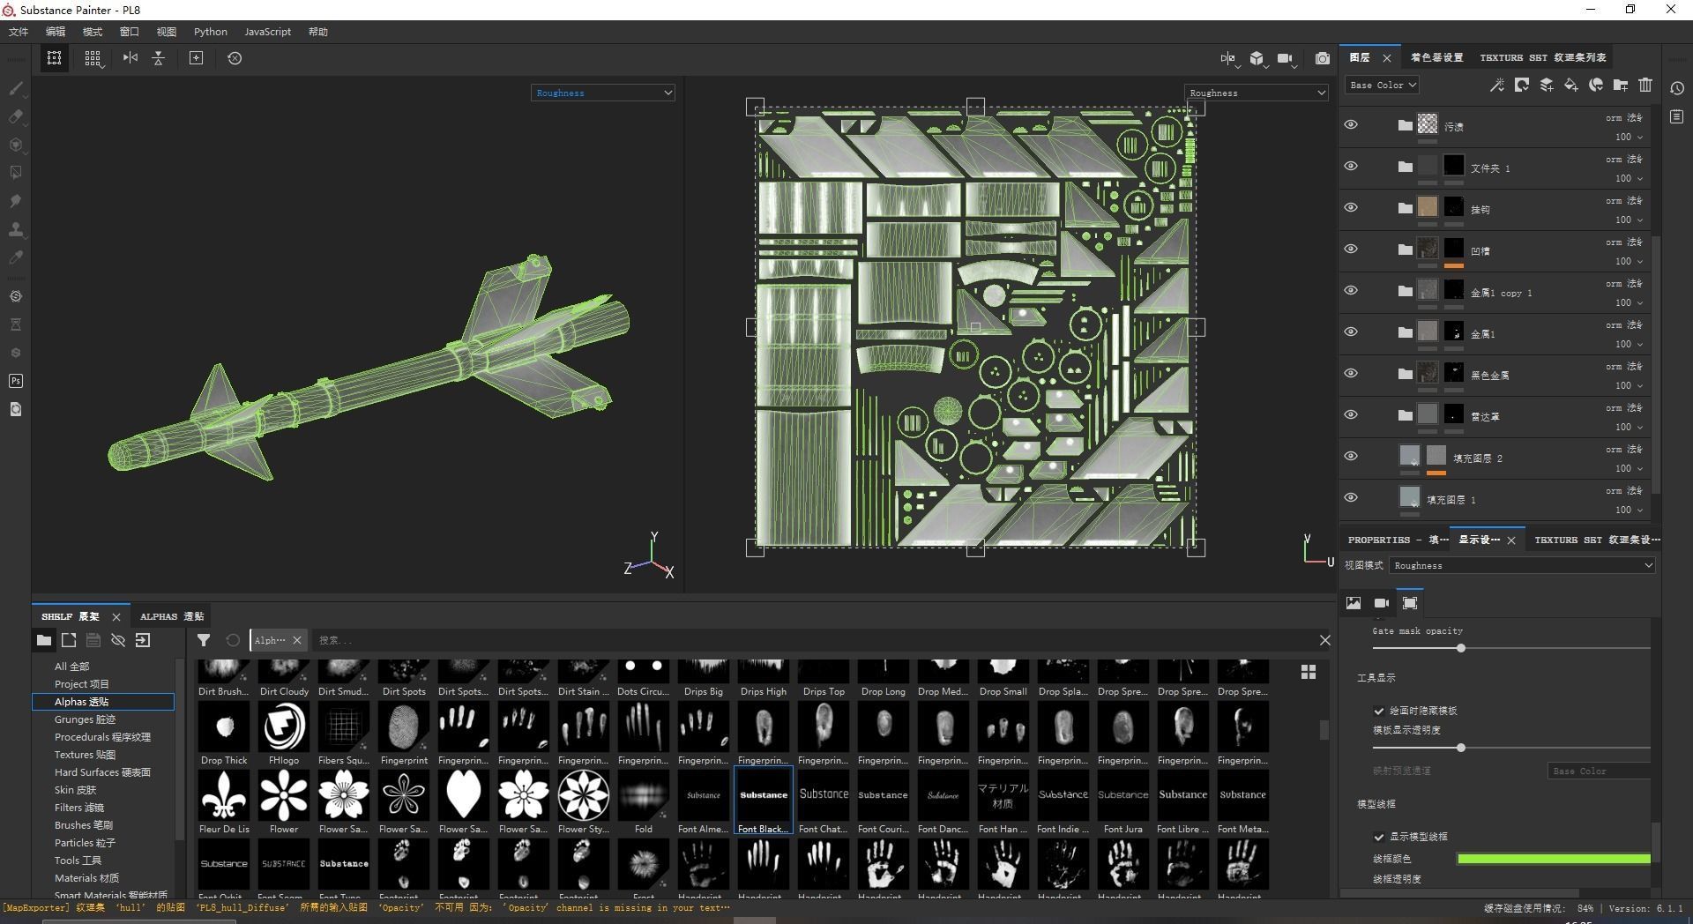
Task: Remove the Alph filter tag from search
Action: pyautogui.click(x=297, y=640)
